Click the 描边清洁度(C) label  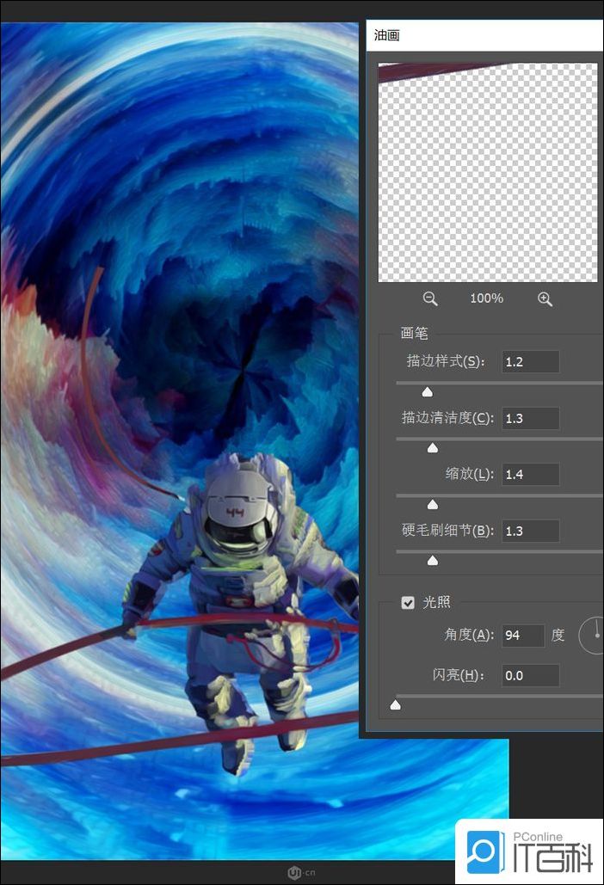tap(447, 418)
